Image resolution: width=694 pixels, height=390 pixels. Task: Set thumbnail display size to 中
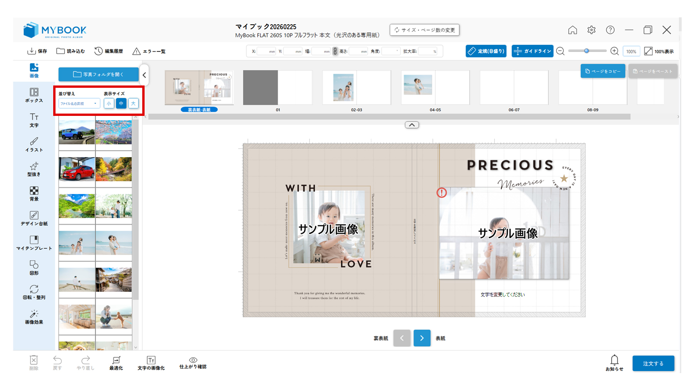(121, 103)
